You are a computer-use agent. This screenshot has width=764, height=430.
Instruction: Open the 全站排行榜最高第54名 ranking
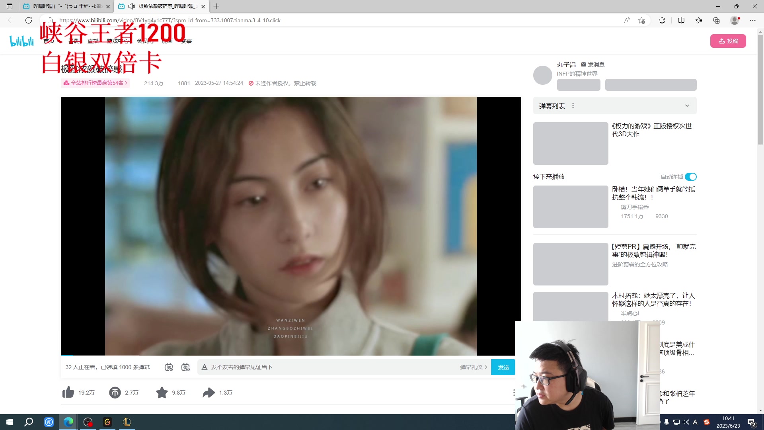95,83
